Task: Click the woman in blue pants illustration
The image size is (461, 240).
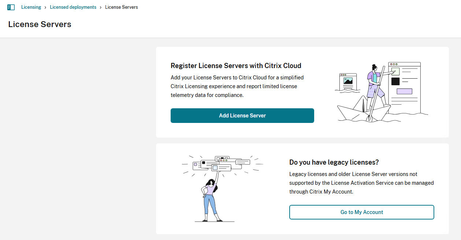Action: pyautogui.click(x=211, y=199)
